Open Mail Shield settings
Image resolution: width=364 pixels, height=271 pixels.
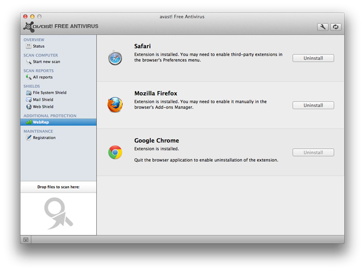pyautogui.click(x=43, y=100)
